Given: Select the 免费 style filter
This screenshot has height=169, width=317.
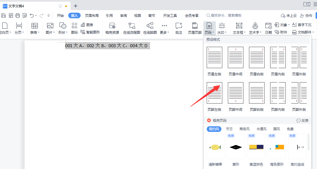Looking at the screenshot, I should click(x=290, y=129).
